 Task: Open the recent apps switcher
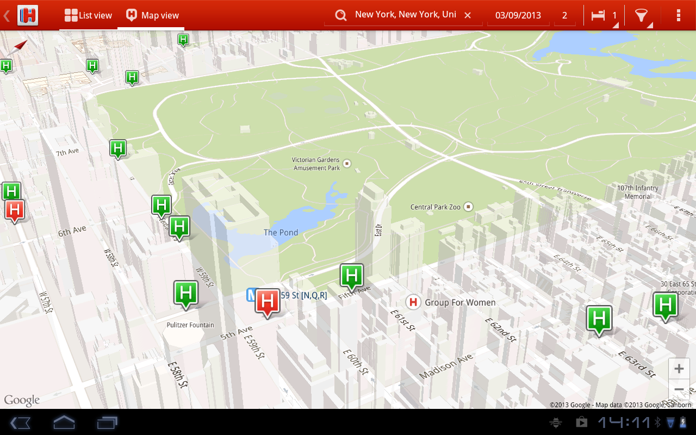pyautogui.click(x=107, y=422)
